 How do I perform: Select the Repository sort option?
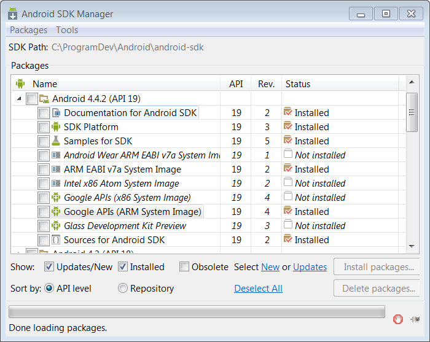tap(123, 289)
